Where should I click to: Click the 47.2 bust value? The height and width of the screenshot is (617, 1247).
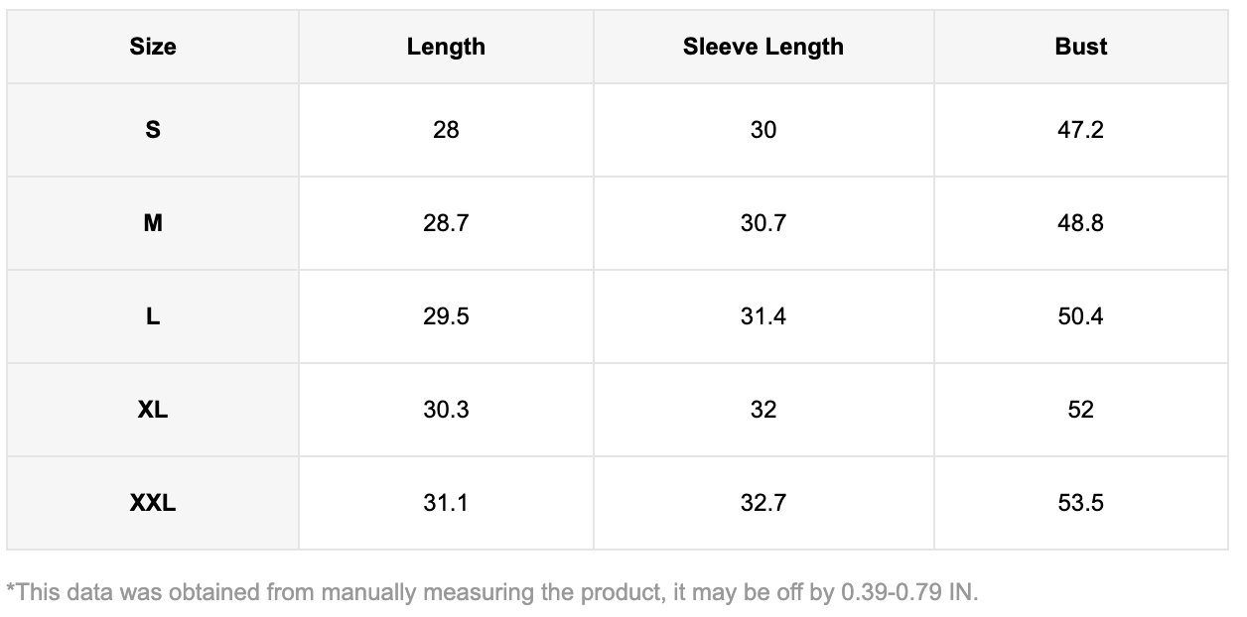coord(1080,130)
